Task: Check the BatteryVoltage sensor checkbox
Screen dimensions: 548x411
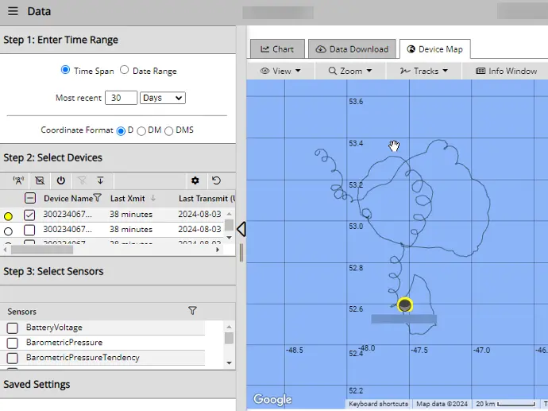Action: coord(13,328)
